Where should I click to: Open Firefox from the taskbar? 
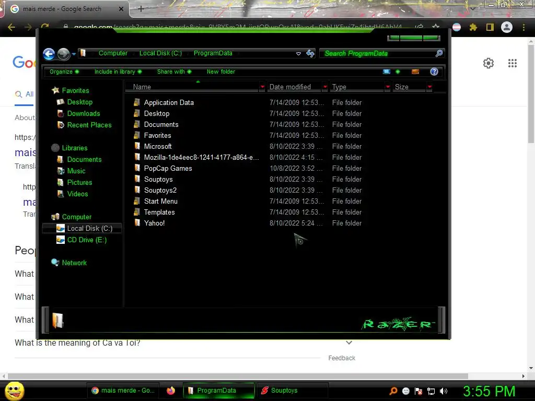coord(171,391)
